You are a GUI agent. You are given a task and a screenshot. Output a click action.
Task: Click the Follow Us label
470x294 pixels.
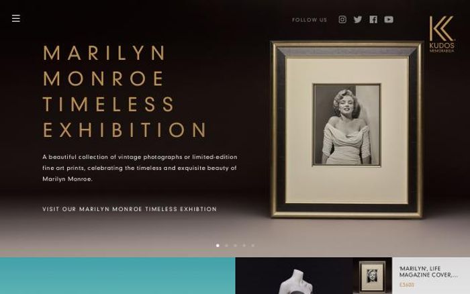(310, 19)
